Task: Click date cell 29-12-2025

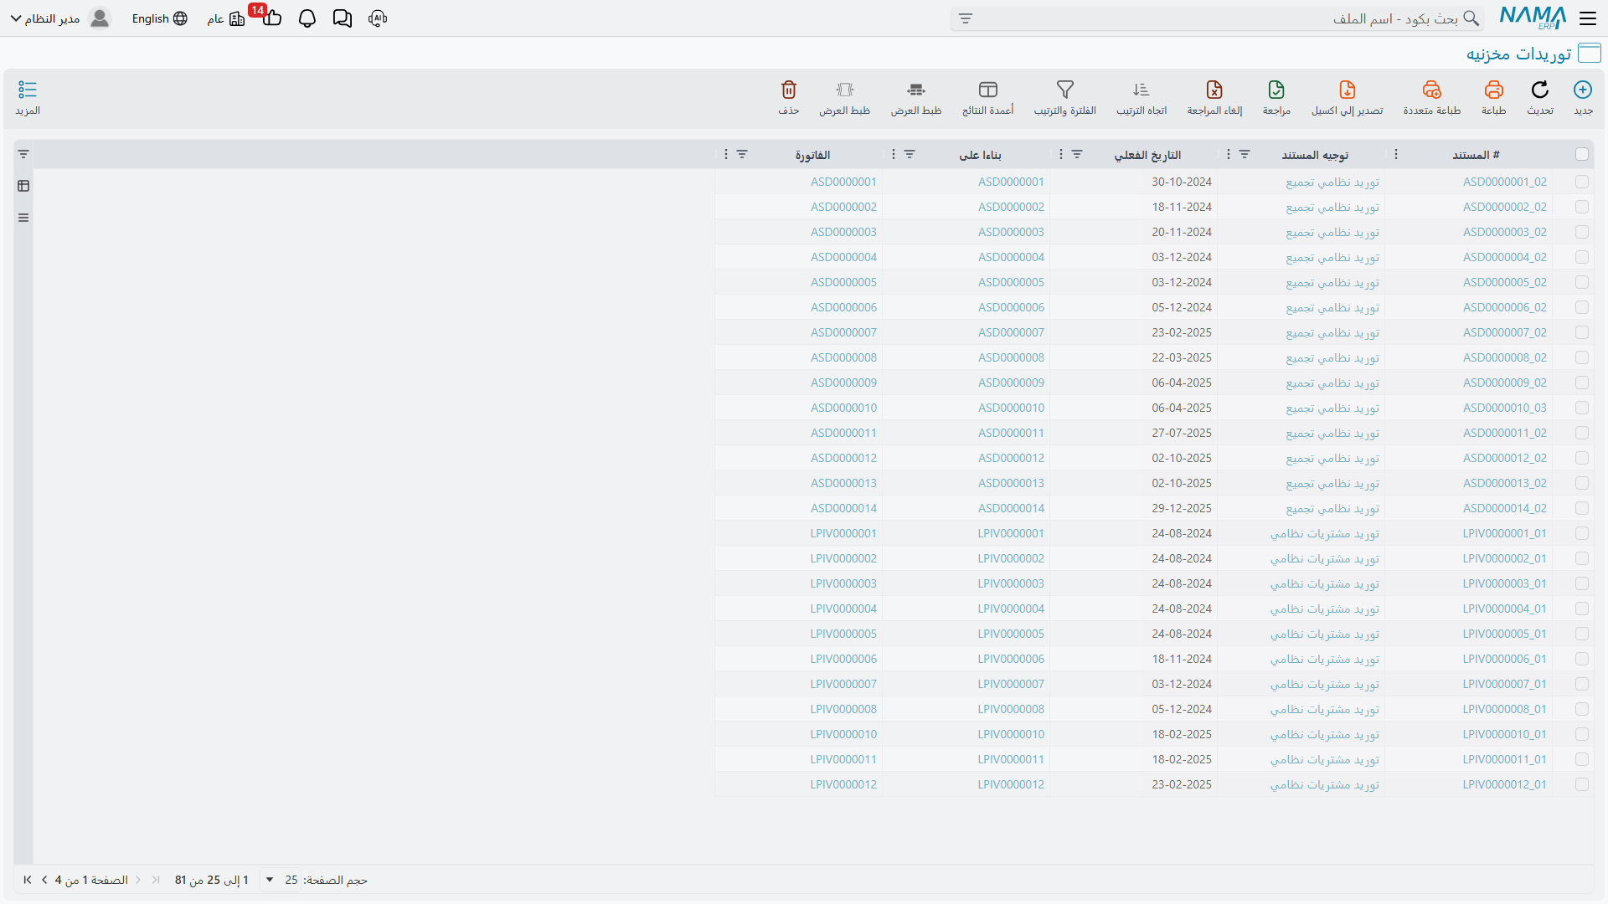Action: pyautogui.click(x=1181, y=508)
